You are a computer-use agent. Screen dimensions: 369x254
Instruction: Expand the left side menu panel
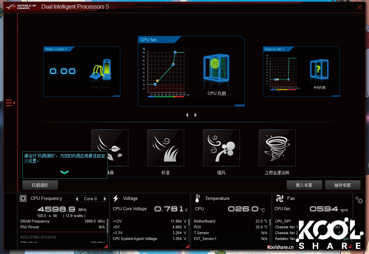coord(10,103)
